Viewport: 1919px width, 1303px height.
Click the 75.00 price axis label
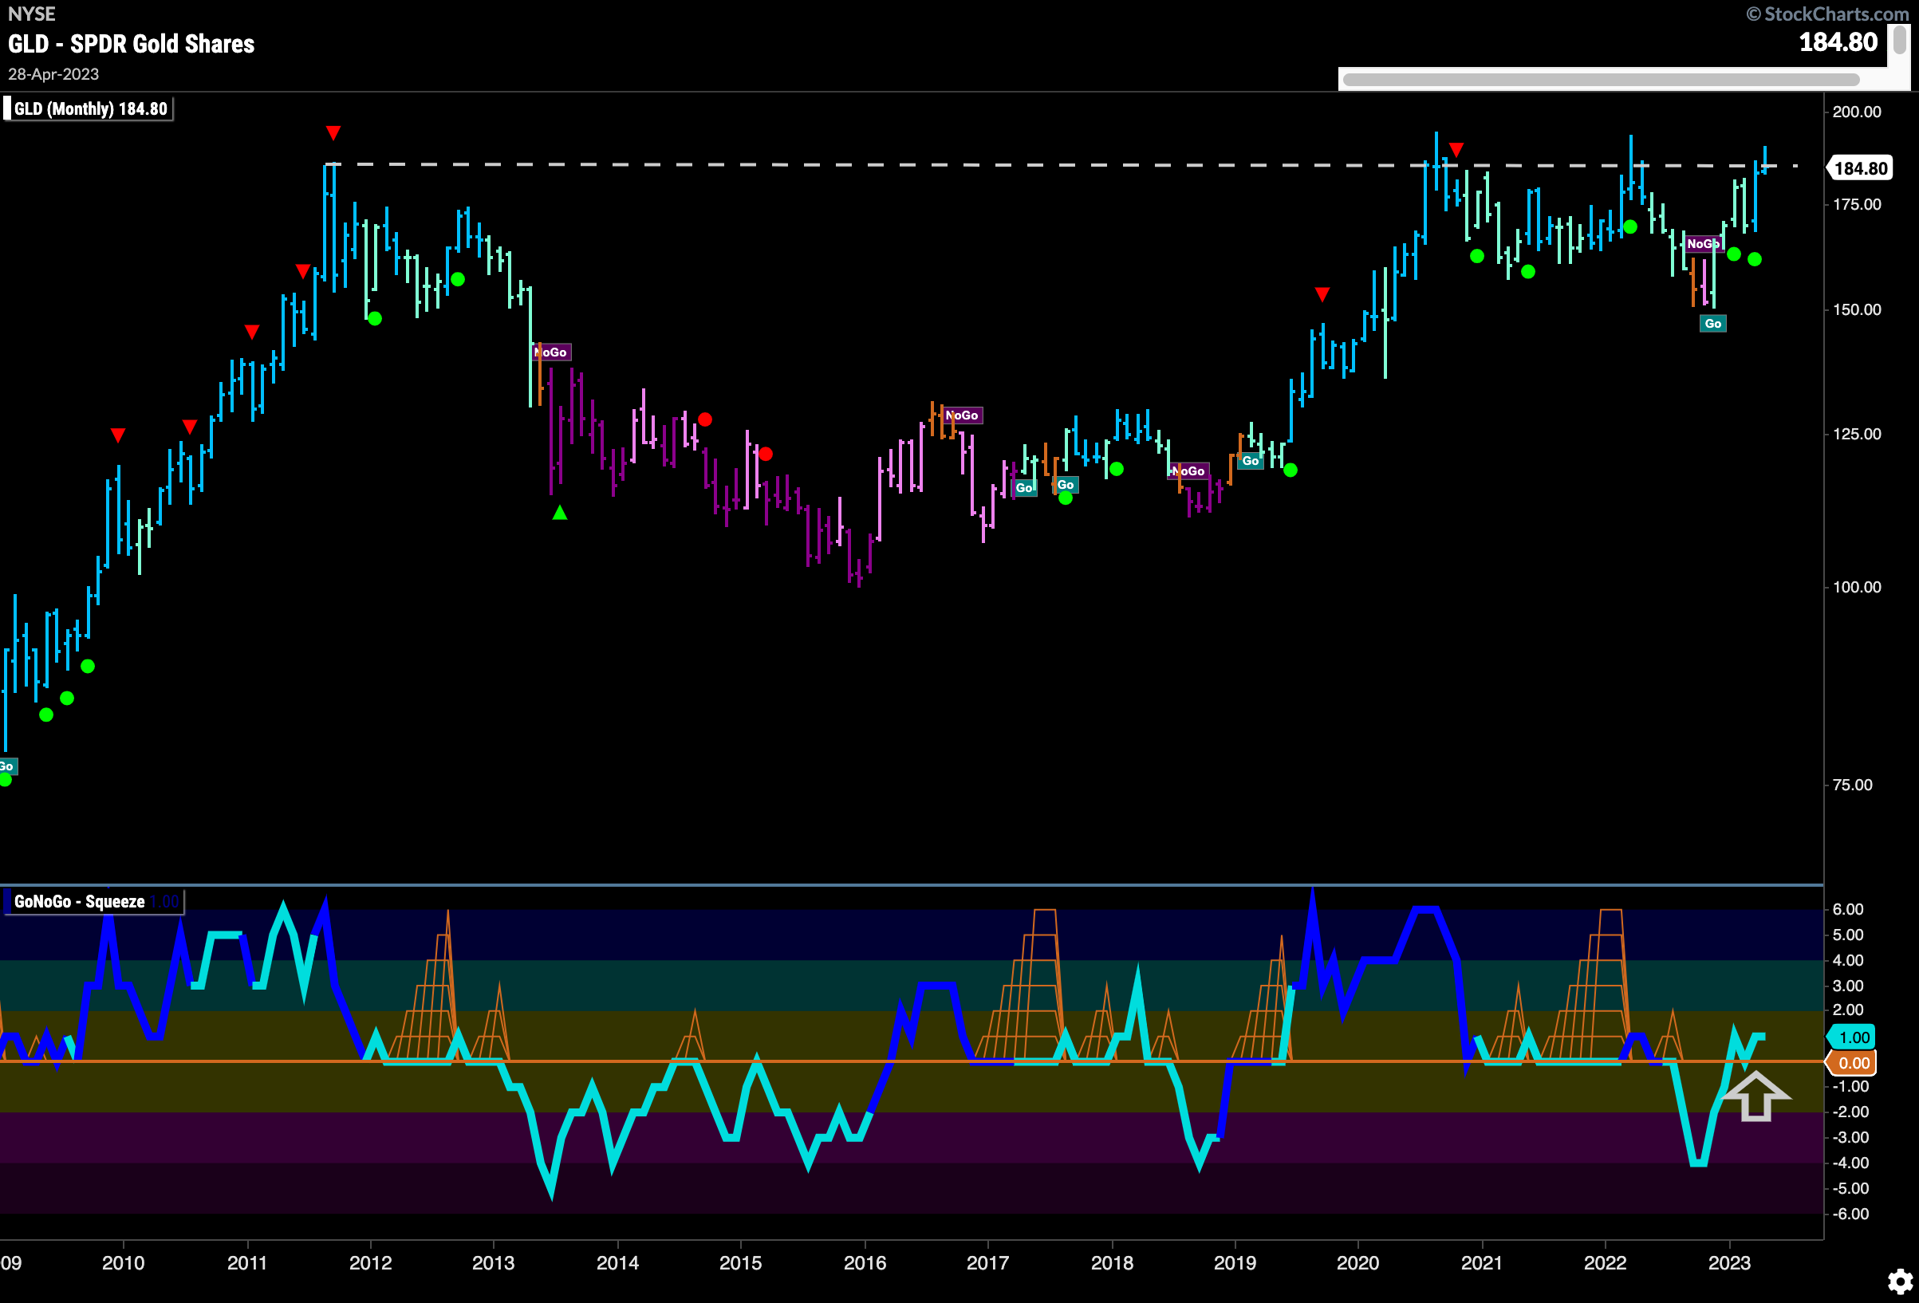coord(1852,785)
